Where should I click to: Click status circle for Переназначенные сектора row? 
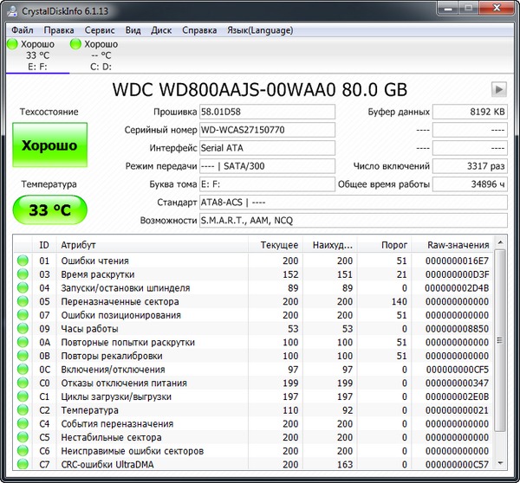click(x=22, y=301)
